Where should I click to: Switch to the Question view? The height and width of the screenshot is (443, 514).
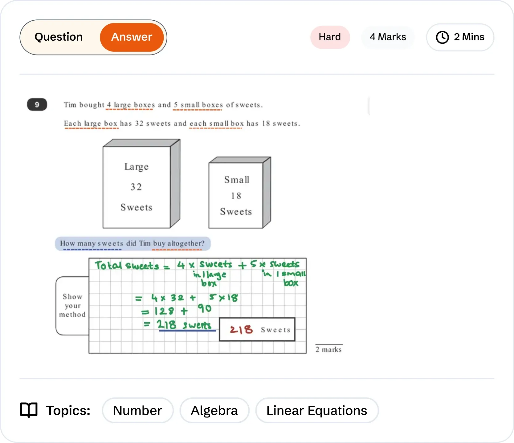(59, 37)
